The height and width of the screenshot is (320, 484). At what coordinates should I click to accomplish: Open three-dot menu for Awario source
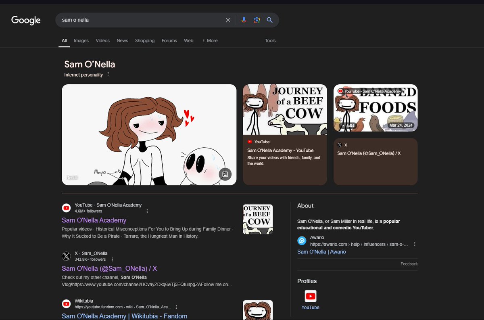tap(415, 244)
